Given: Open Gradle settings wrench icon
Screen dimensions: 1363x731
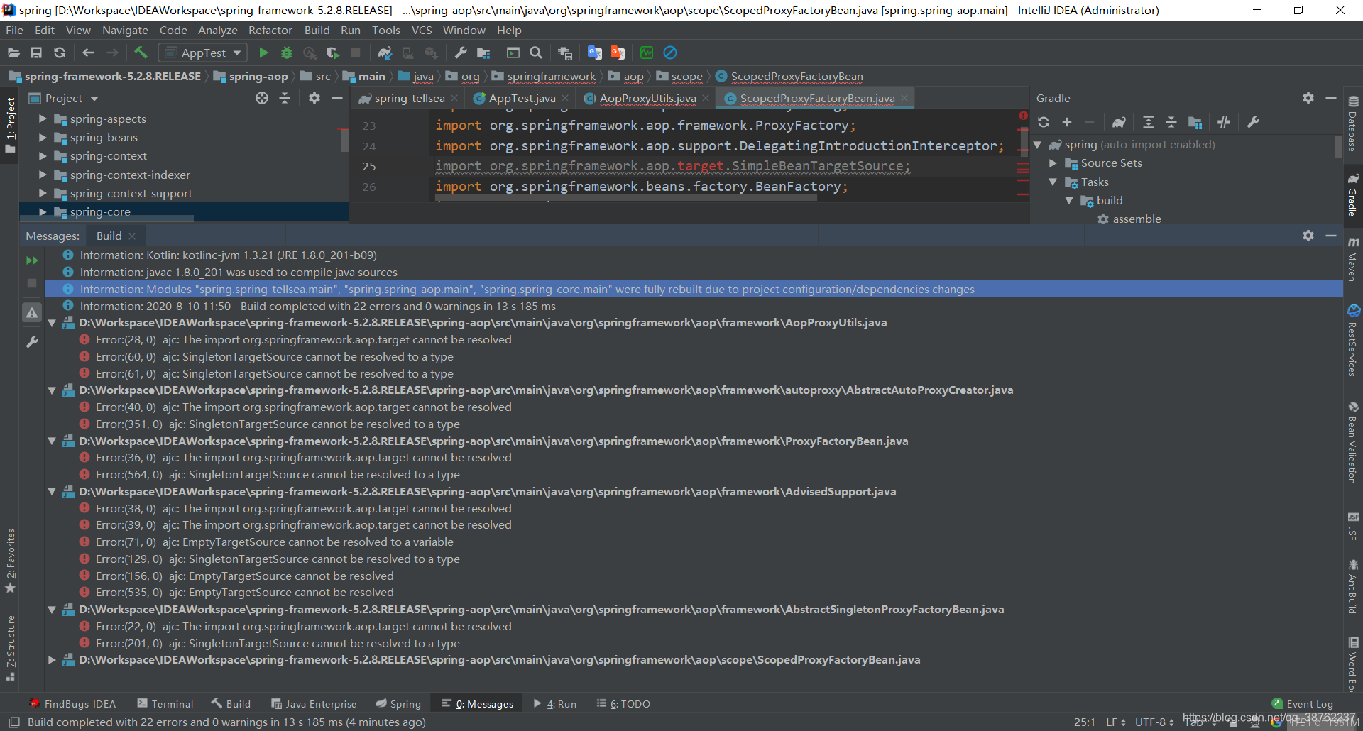Looking at the screenshot, I should [x=1253, y=122].
